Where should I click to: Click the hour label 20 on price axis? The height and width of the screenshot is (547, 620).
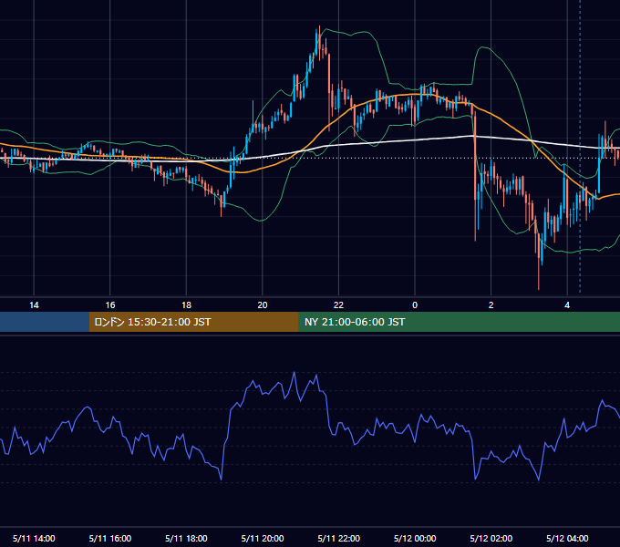pos(263,305)
